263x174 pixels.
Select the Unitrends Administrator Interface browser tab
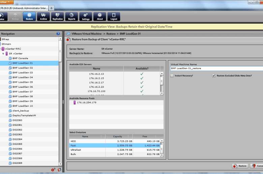pyautogui.click(x=24, y=8)
